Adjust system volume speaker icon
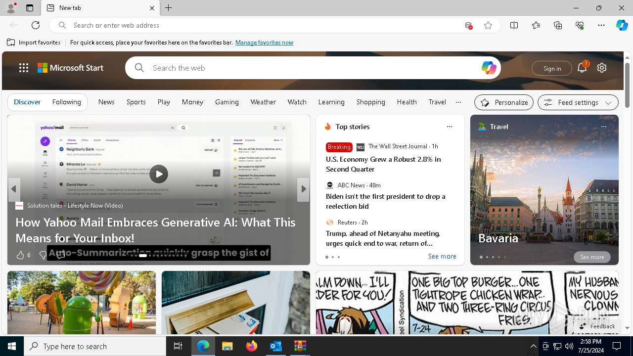 [x=569, y=346]
